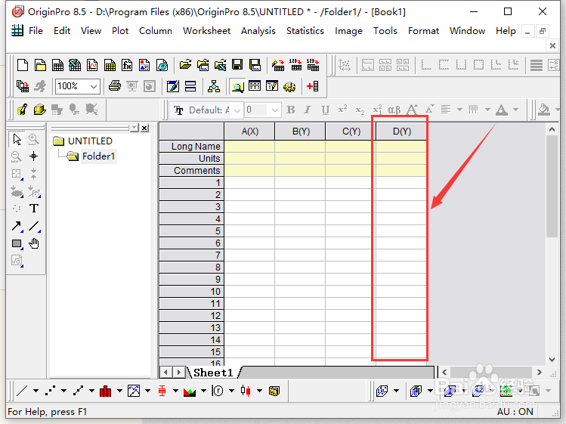
Task: Click the sheet tab scroll right arrow
Action: click(x=178, y=373)
